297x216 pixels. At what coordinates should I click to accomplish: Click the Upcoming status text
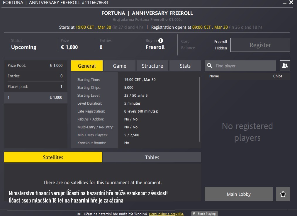24,47
